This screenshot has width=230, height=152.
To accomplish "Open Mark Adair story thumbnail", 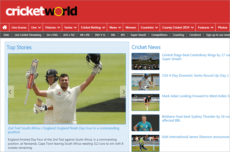I will click(x=145, y=102).
